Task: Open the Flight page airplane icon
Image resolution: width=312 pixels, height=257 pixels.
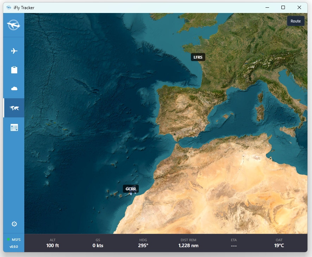Action: 14,51
